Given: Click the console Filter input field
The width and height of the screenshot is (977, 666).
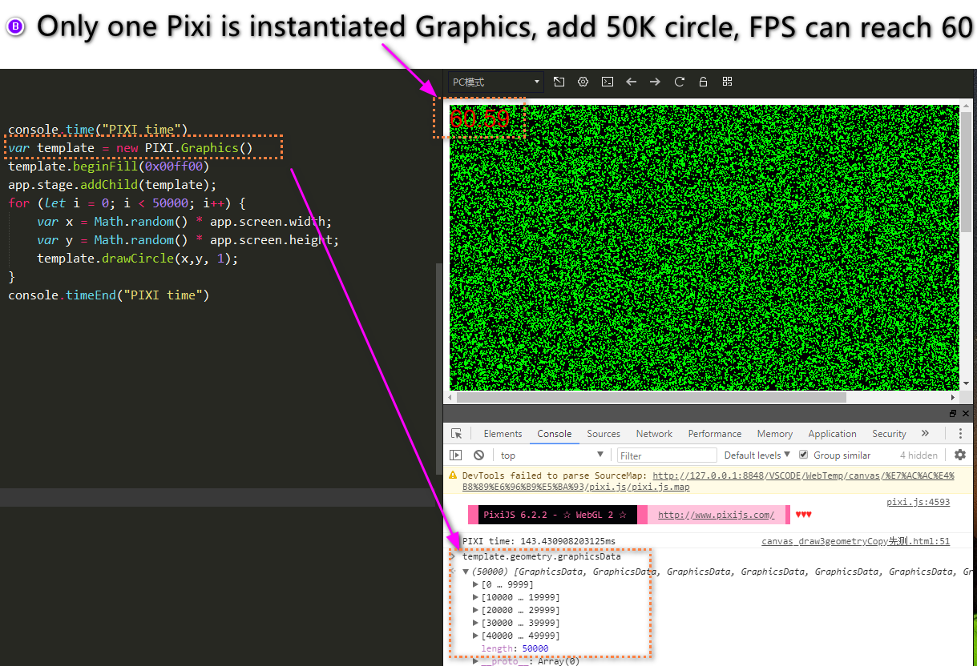Looking at the screenshot, I should [x=666, y=455].
